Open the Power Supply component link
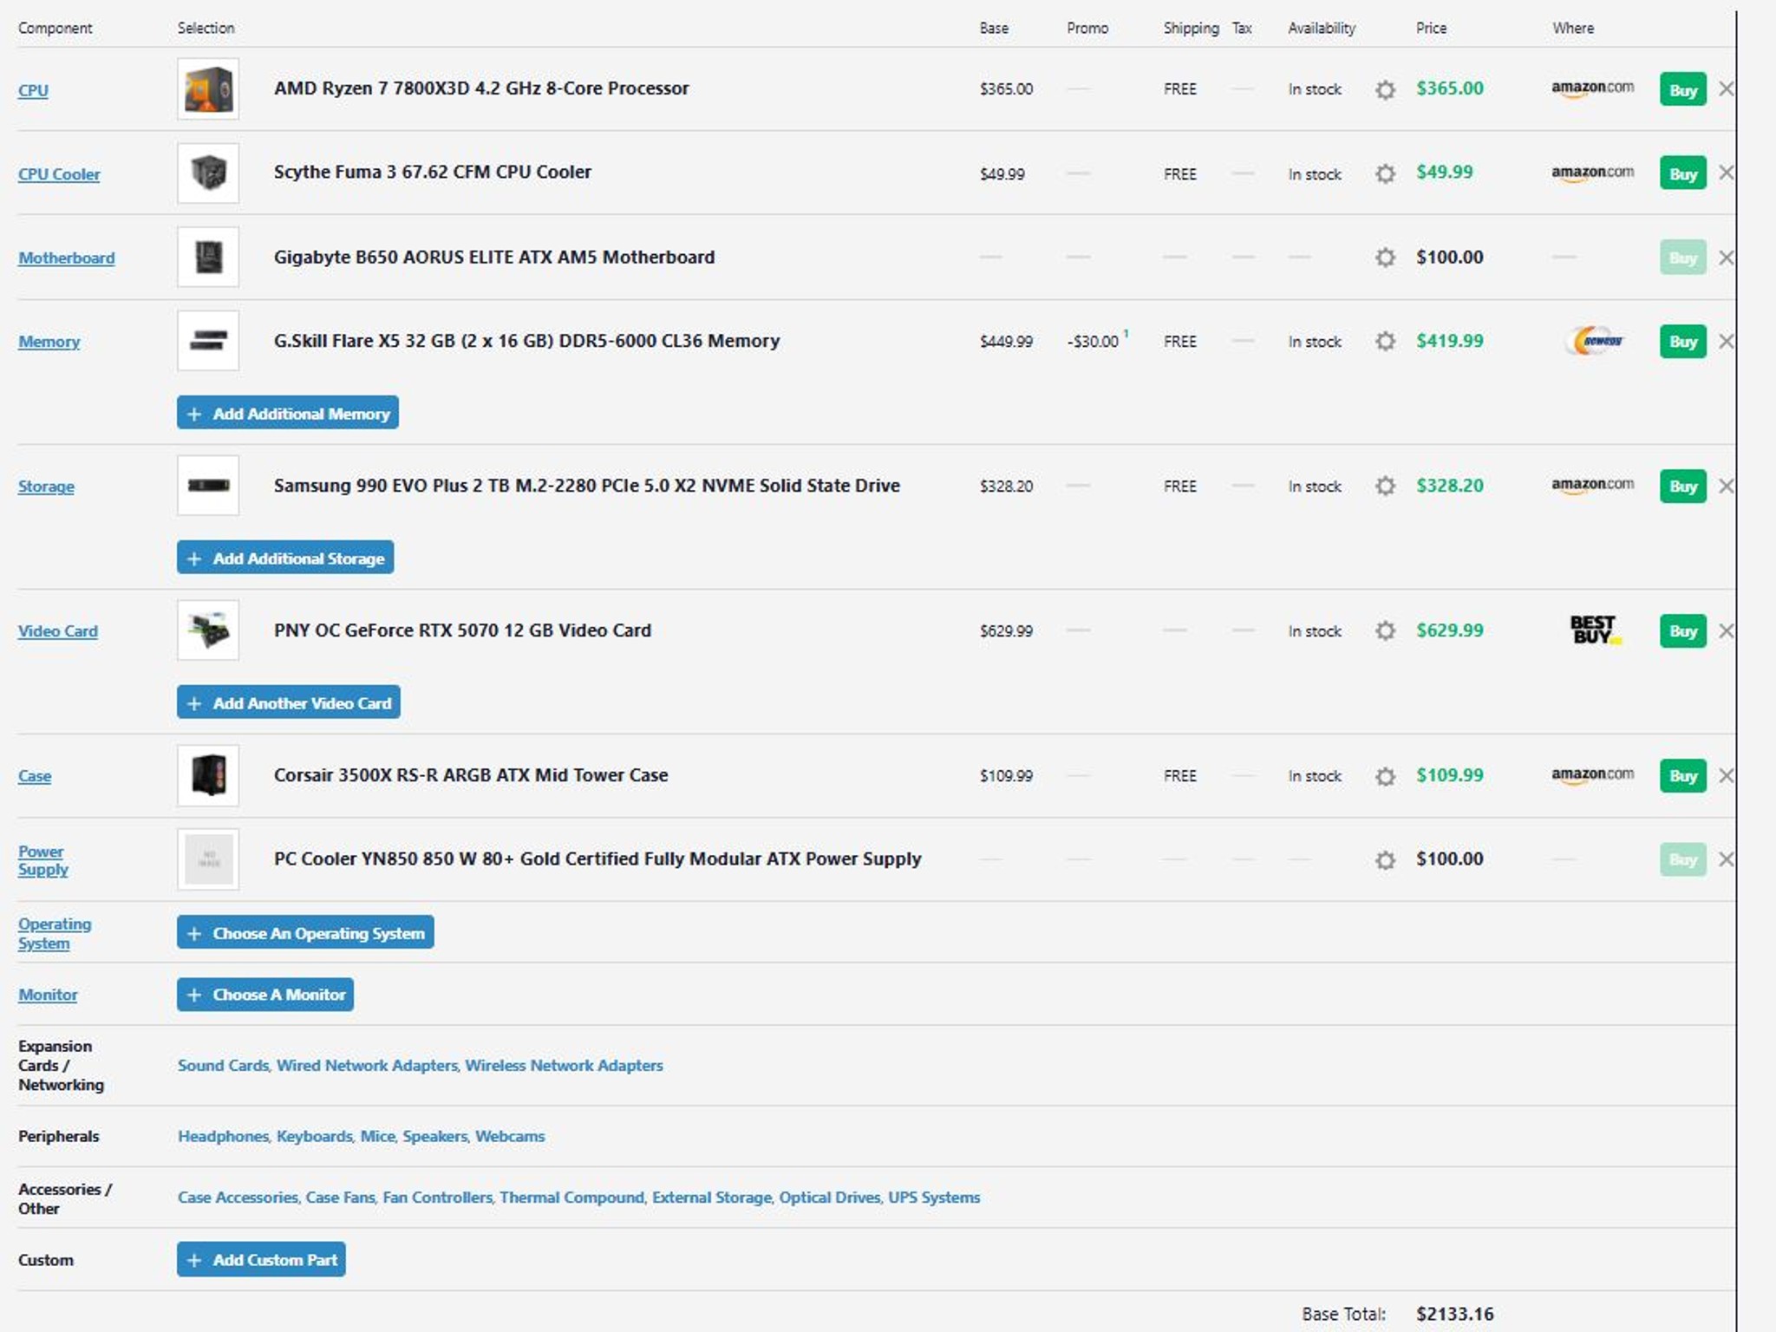The width and height of the screenshot is (1776, 1332). (x=42, y=860)
